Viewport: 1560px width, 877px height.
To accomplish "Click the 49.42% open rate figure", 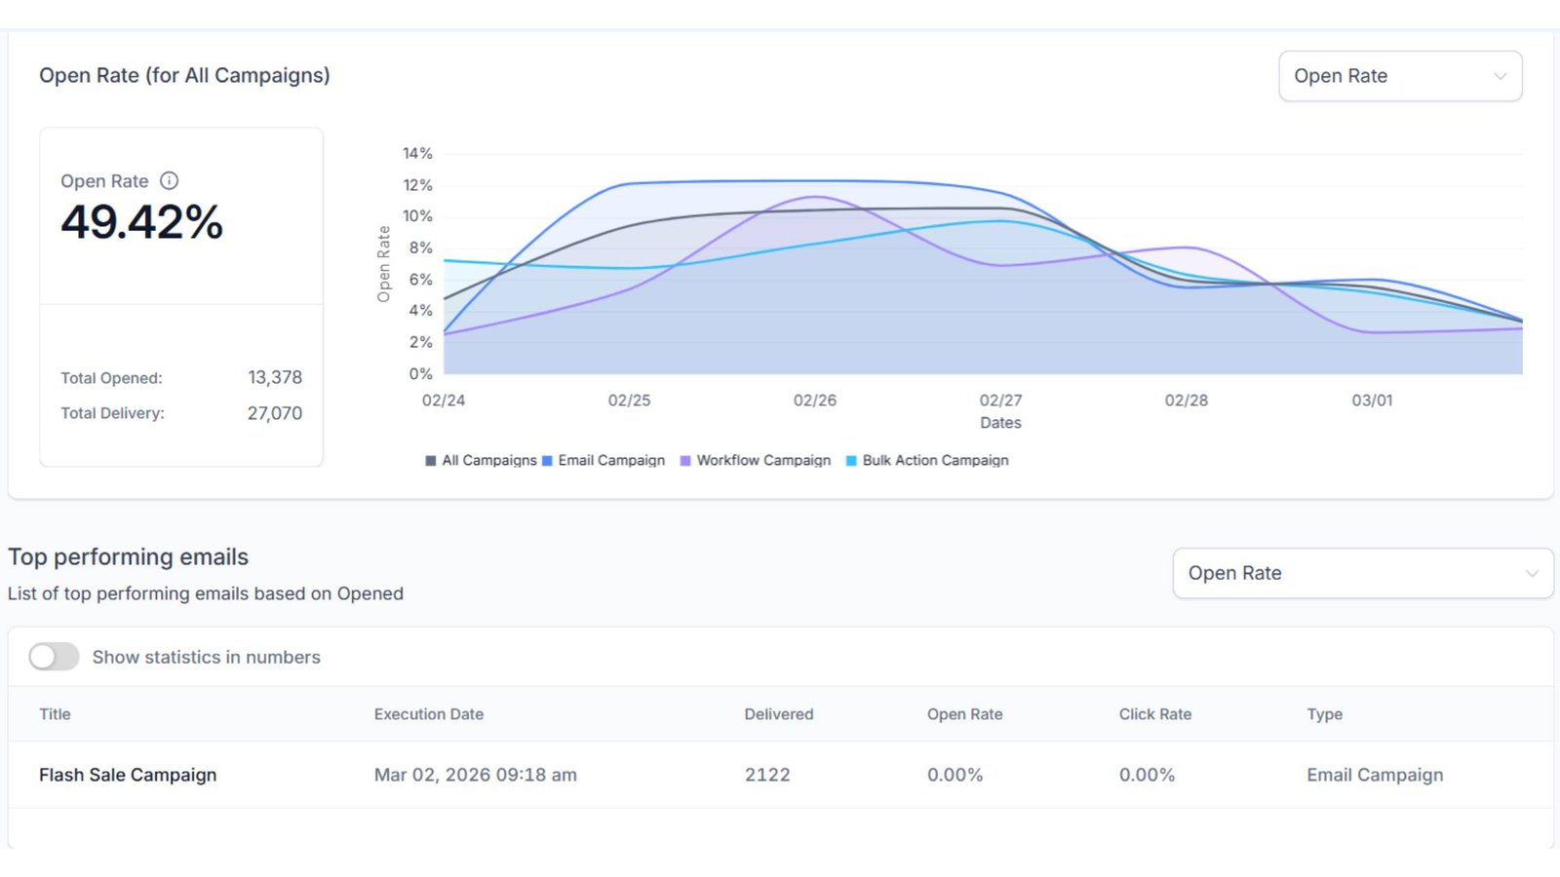I will click(142, 222).
